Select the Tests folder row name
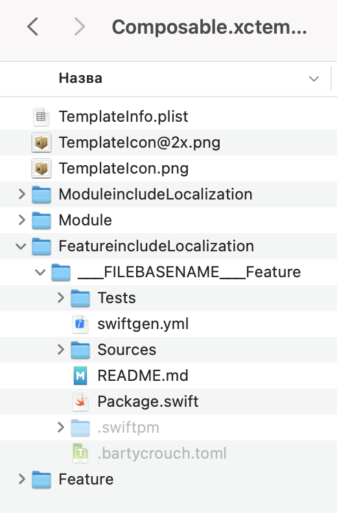Screen dimensions: 337x513 click(117, 298)
